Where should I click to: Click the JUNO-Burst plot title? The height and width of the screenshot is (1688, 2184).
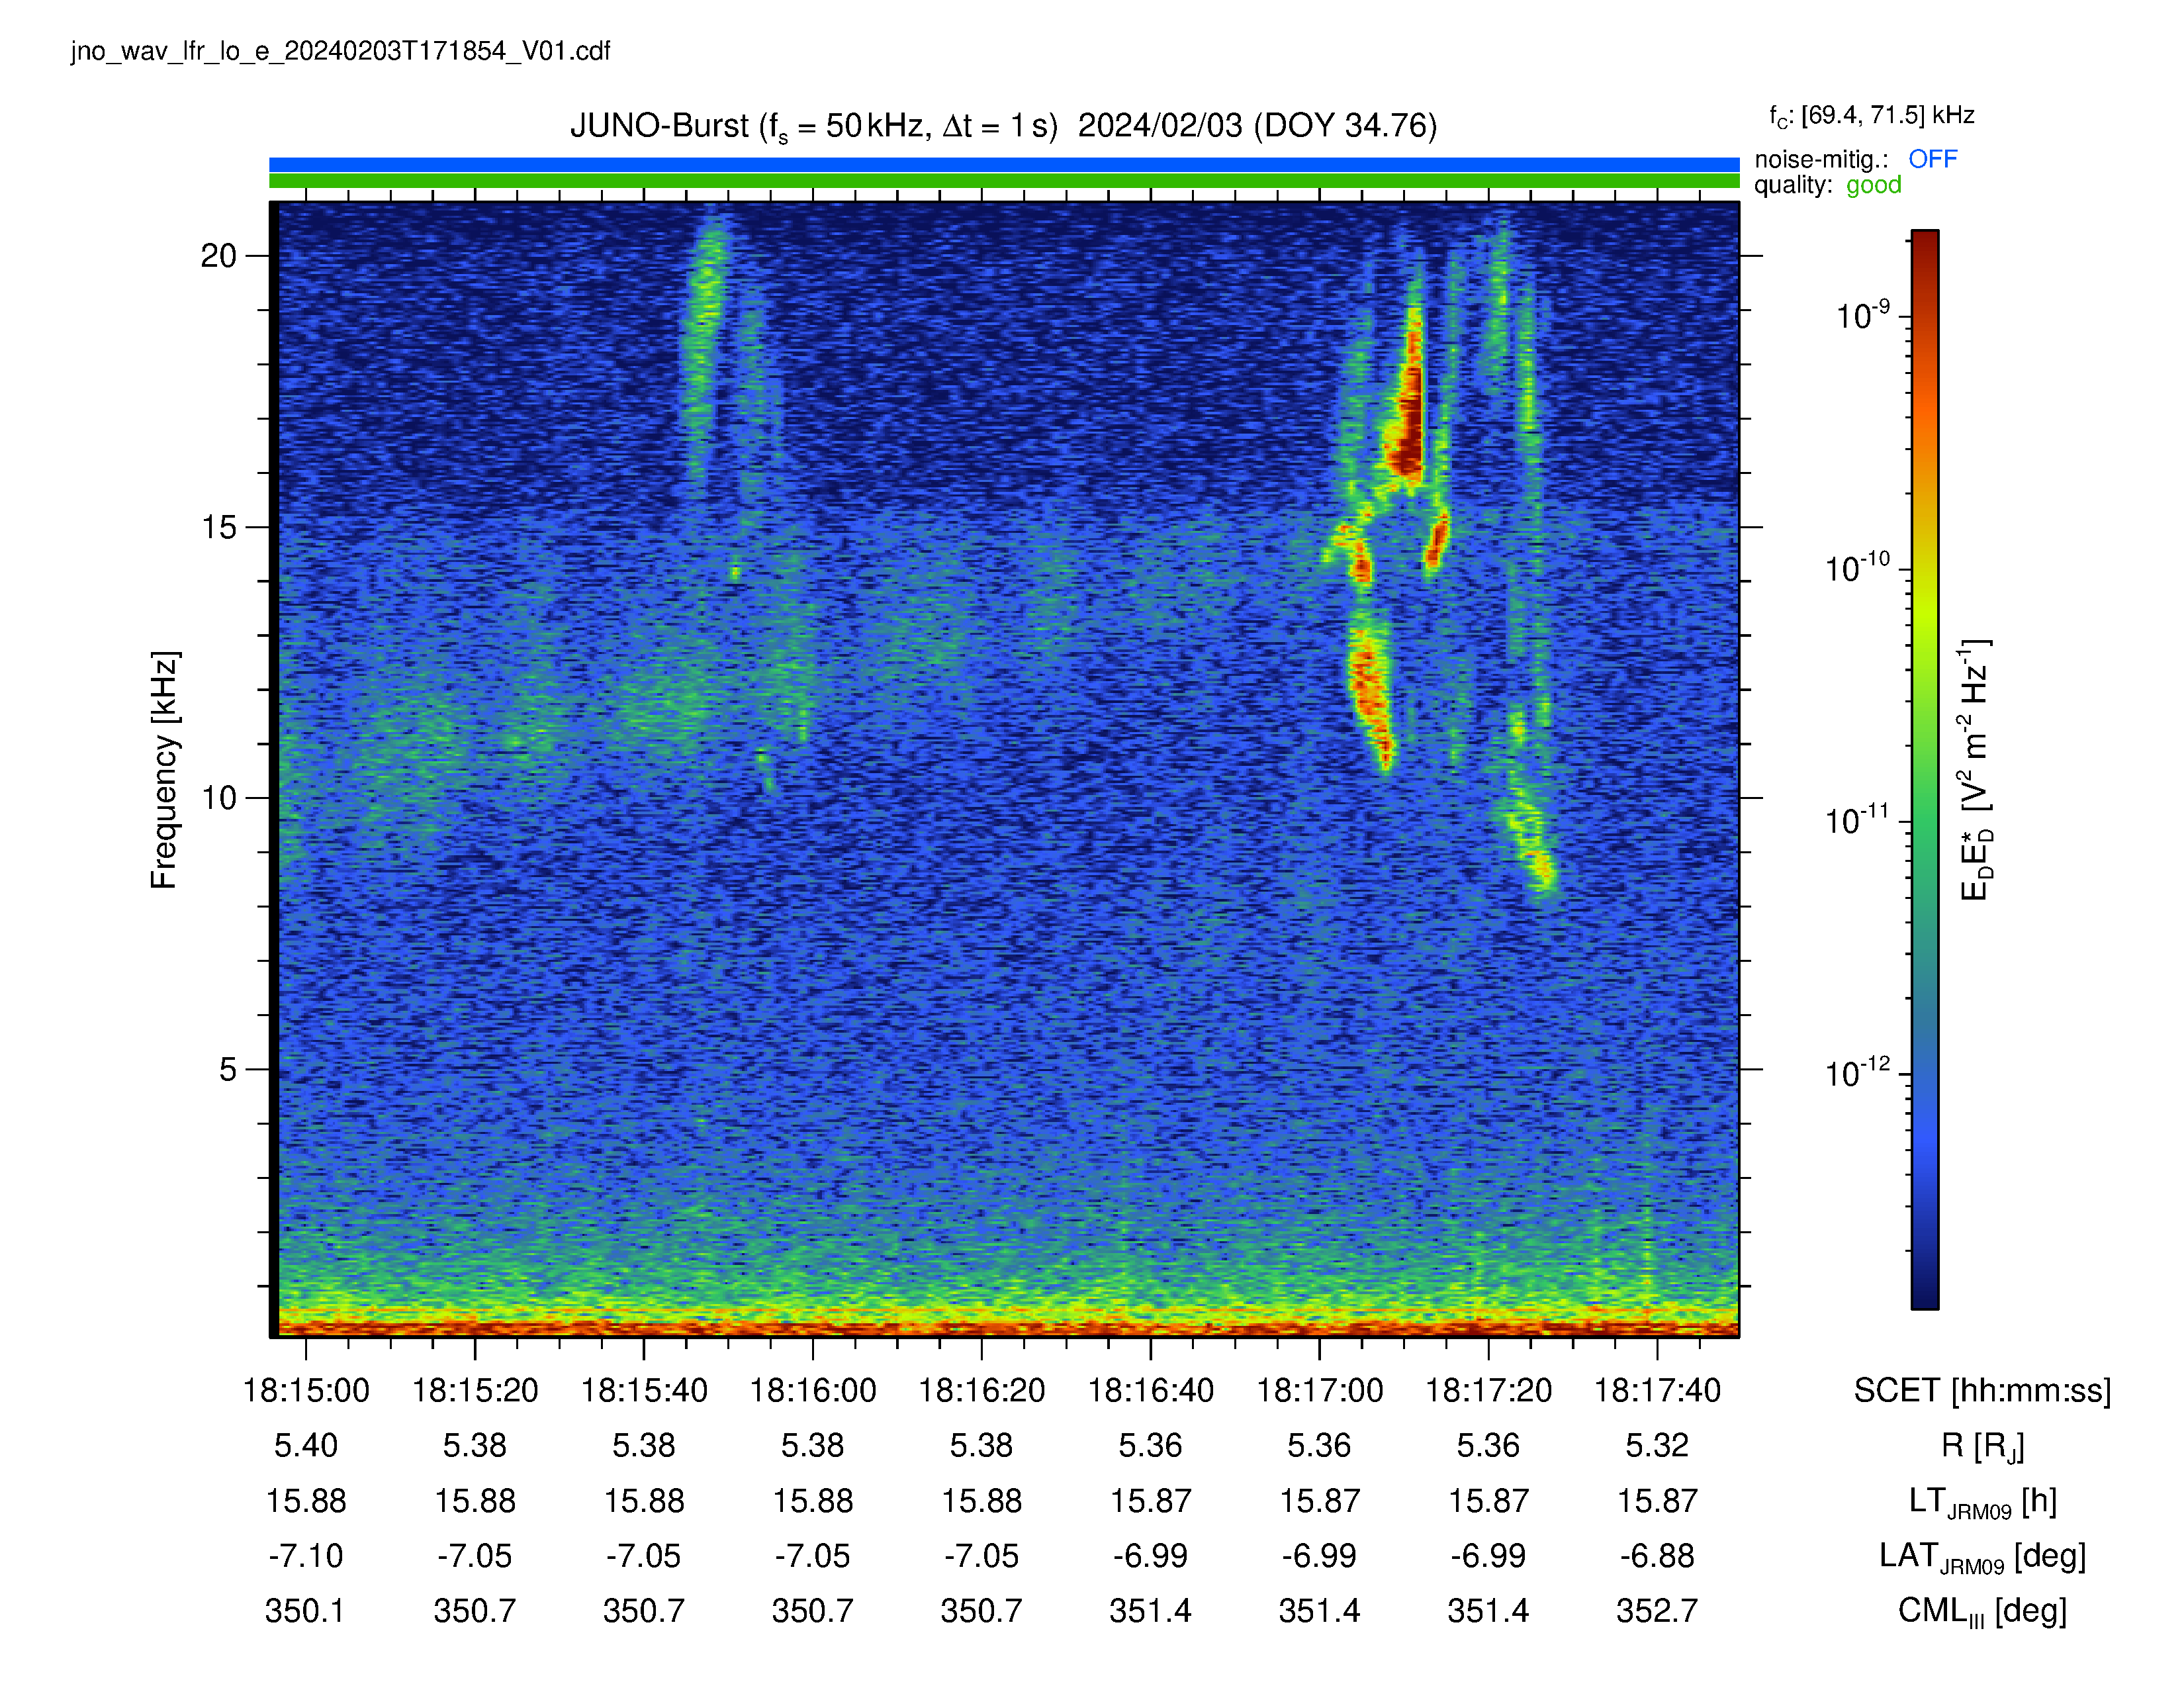coord(1003,126)
